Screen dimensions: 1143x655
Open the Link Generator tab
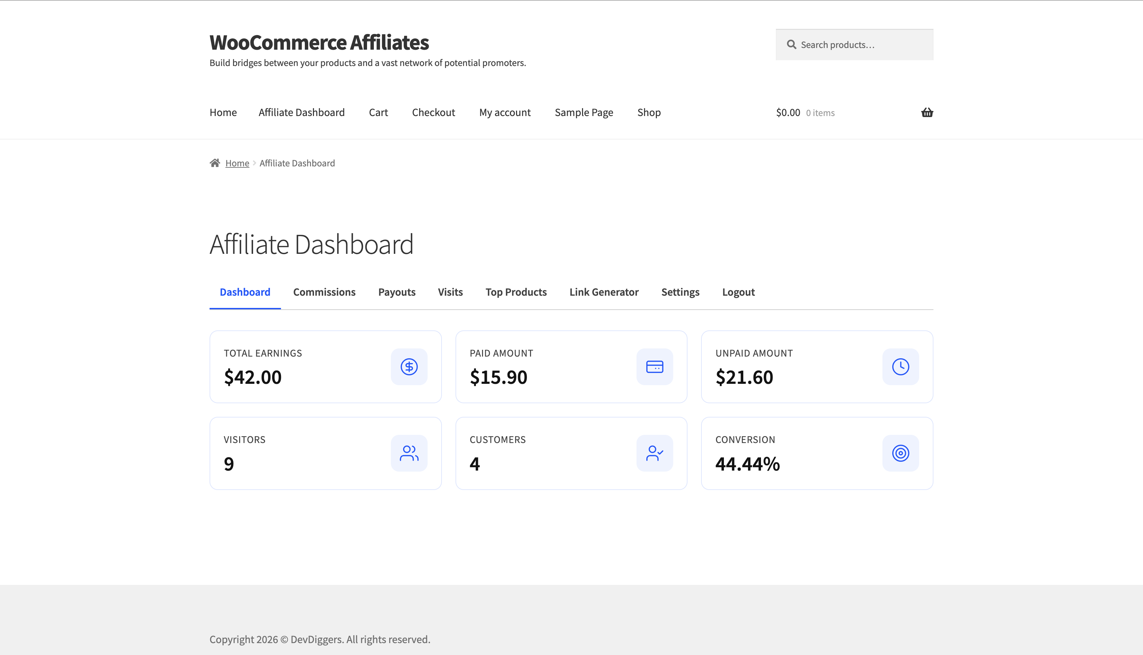click(604, 292)
